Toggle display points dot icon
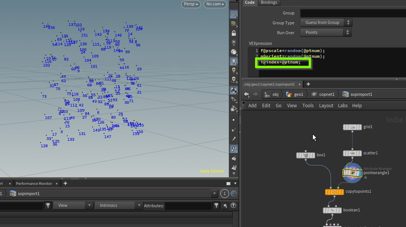Screen dimensions: 406x227 click(x=234, y=120)
